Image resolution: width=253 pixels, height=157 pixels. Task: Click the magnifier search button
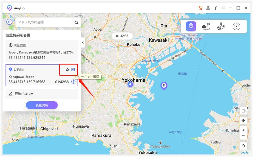coord(76,22)
